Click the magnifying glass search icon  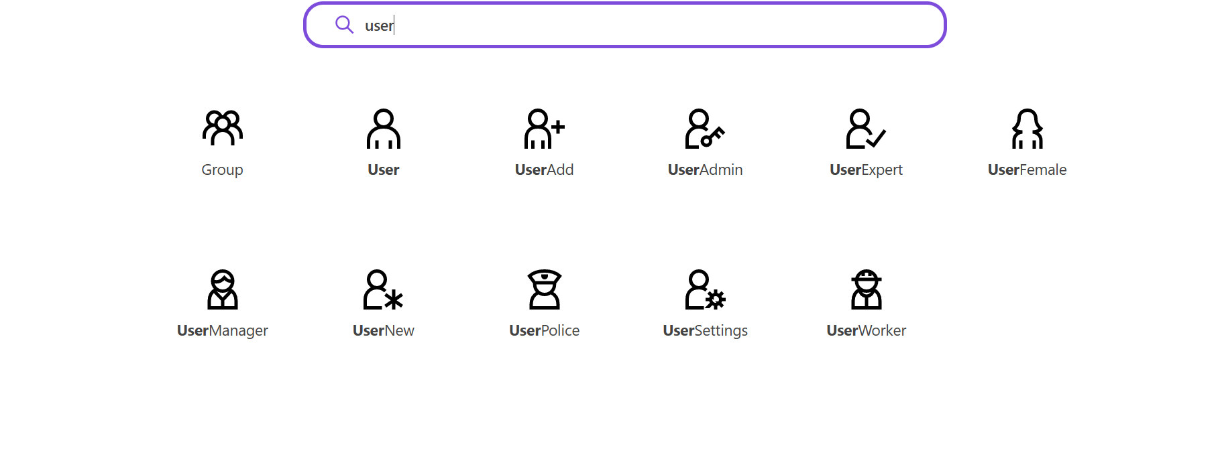[x=344, y=25]
